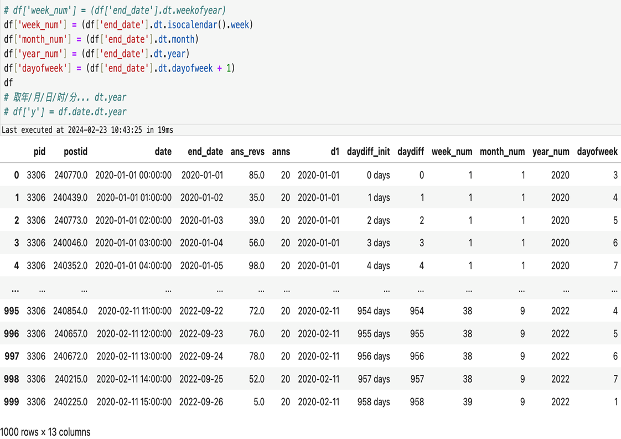621x439 pixels.
Task: Click daydiff value 955
Action: 417,334
